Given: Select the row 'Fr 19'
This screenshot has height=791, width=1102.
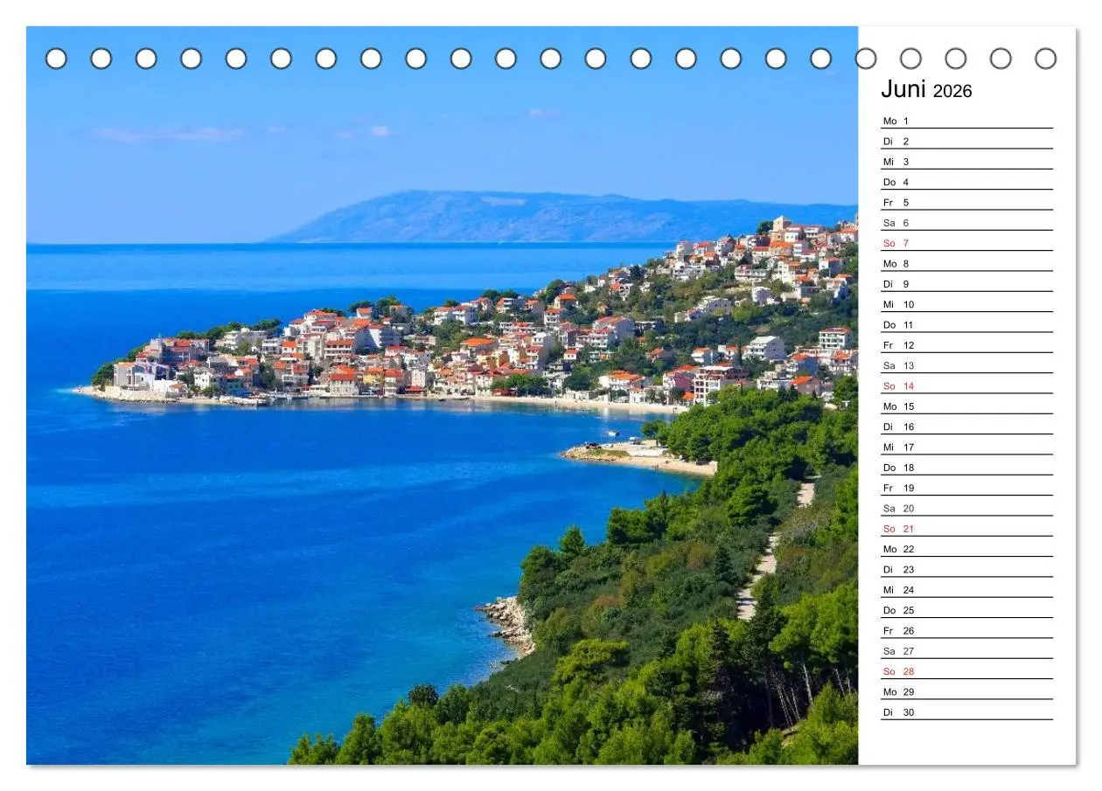Looking at the screenshot, I should pyautogui.click(x=966, y=488).
